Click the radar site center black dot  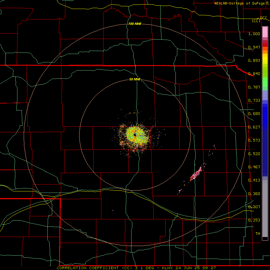[135, 135]
